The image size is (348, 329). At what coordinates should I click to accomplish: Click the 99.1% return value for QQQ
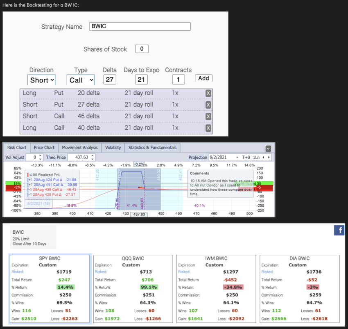[149, 287]
